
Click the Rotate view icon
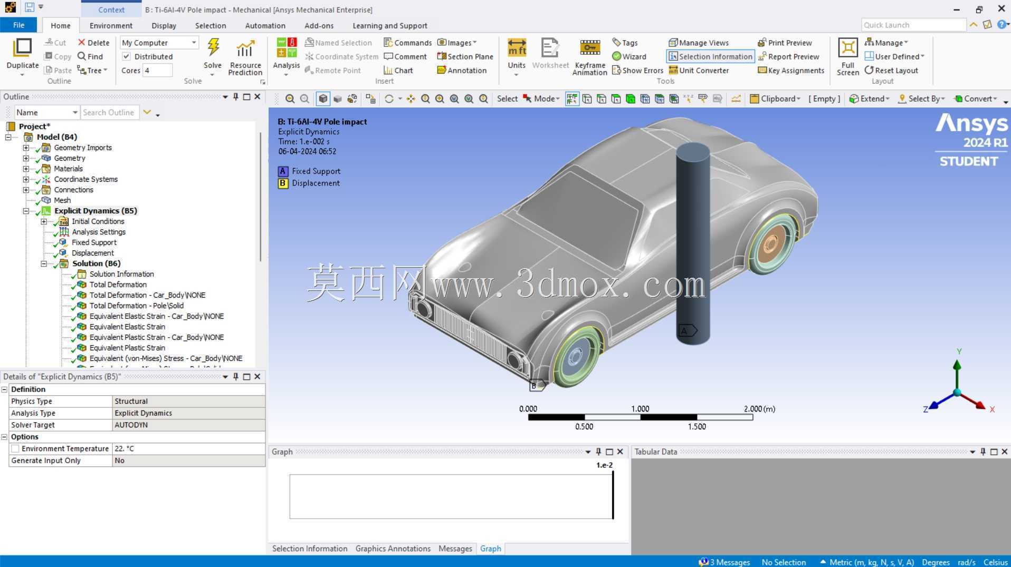[389, 99]
